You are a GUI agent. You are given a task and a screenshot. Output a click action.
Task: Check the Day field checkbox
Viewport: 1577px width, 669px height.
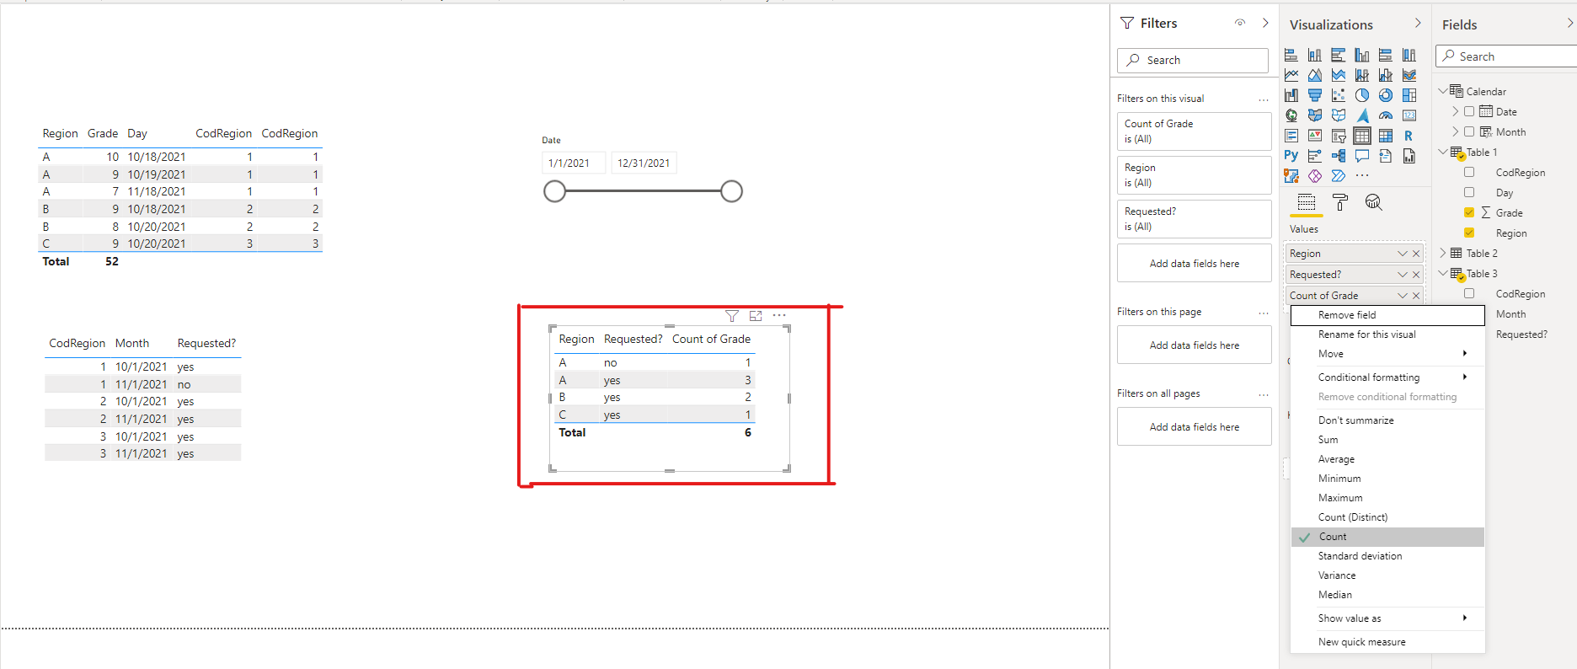1469,192
